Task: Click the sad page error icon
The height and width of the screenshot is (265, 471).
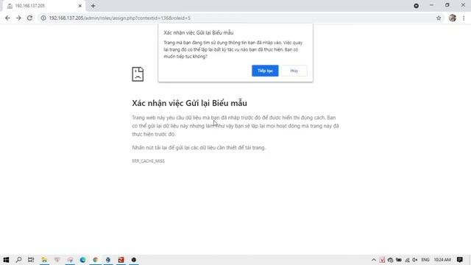Action: click(x=138, y=74)
